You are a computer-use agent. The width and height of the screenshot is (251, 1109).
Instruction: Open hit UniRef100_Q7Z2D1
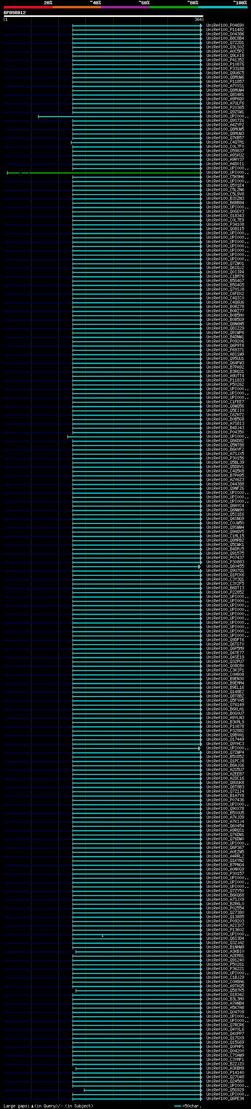225,42
